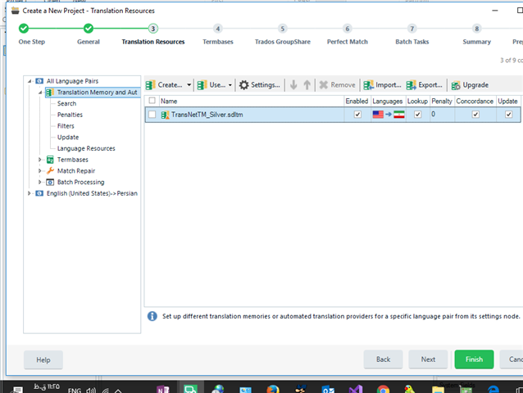Viewport: 523px width, 393px height.
Task: Expand the Match Repair tree node
Action: pyautogui.click(x=39, y=171)
